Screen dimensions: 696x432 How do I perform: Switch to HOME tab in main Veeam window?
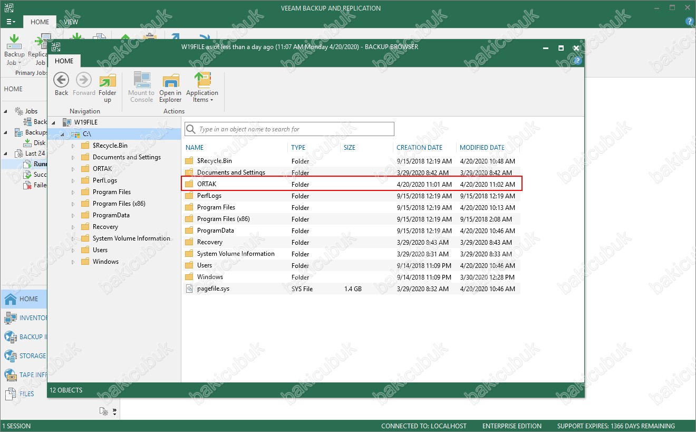point(40,22)
